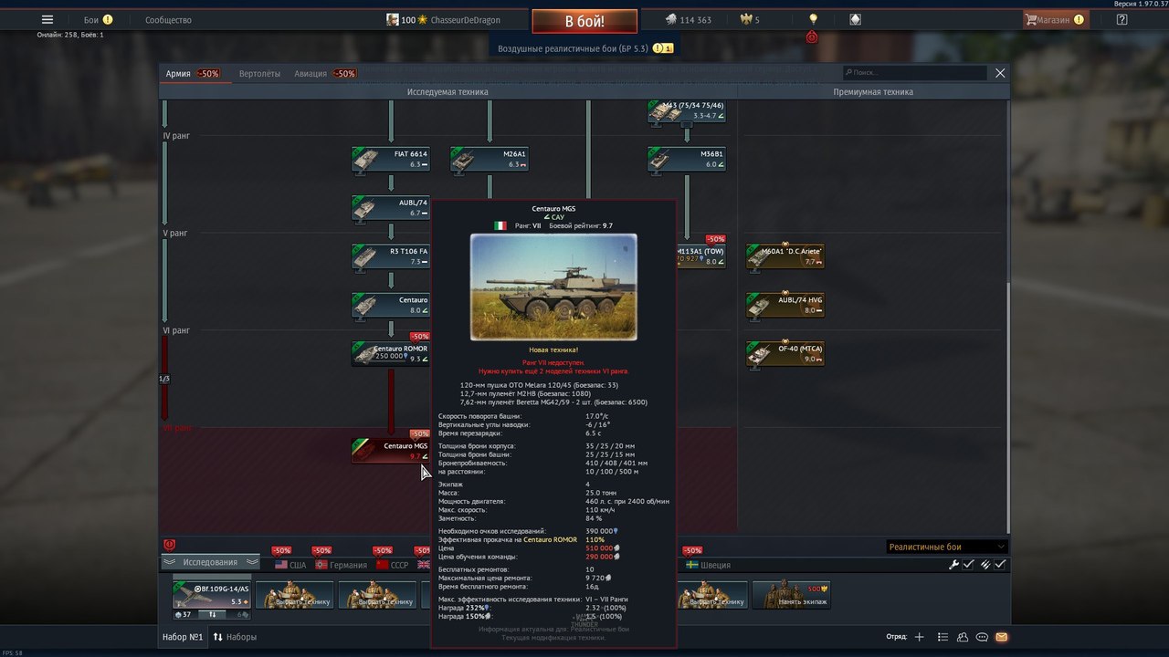The image size is (1169, 657).
Task: Click the research tree search field
Action: 914,73
